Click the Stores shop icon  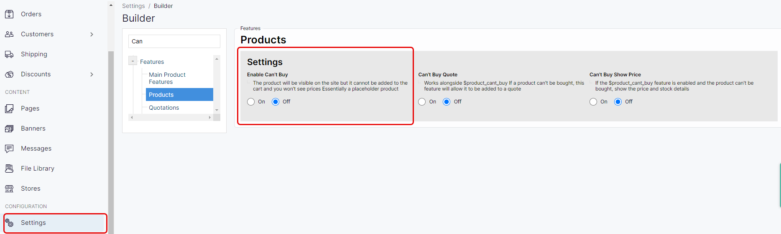point(9,189)
